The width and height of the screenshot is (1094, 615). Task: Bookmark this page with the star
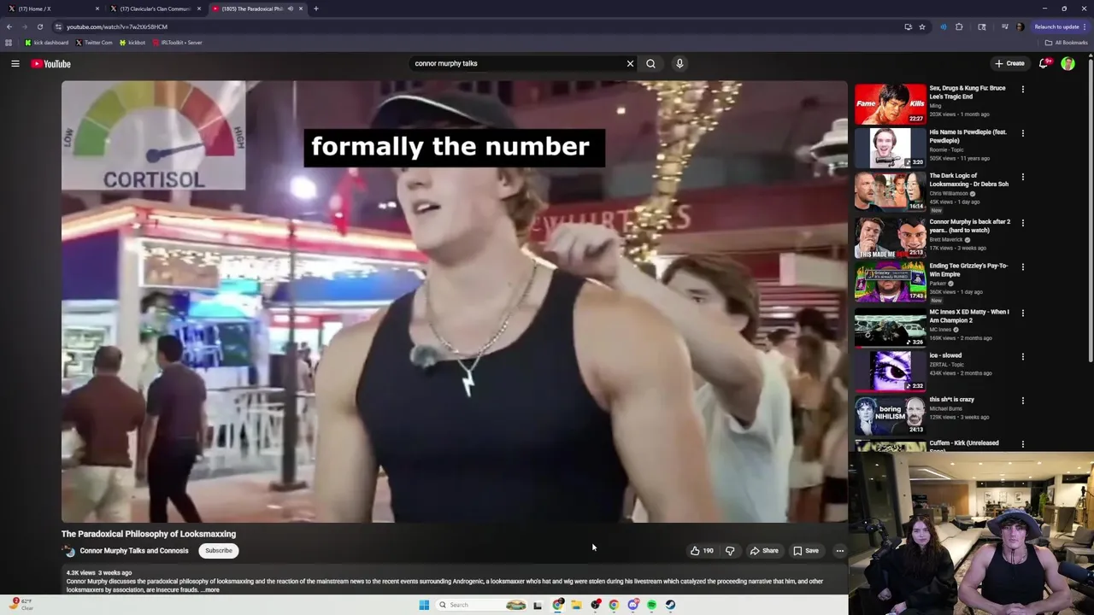point(922,26)
